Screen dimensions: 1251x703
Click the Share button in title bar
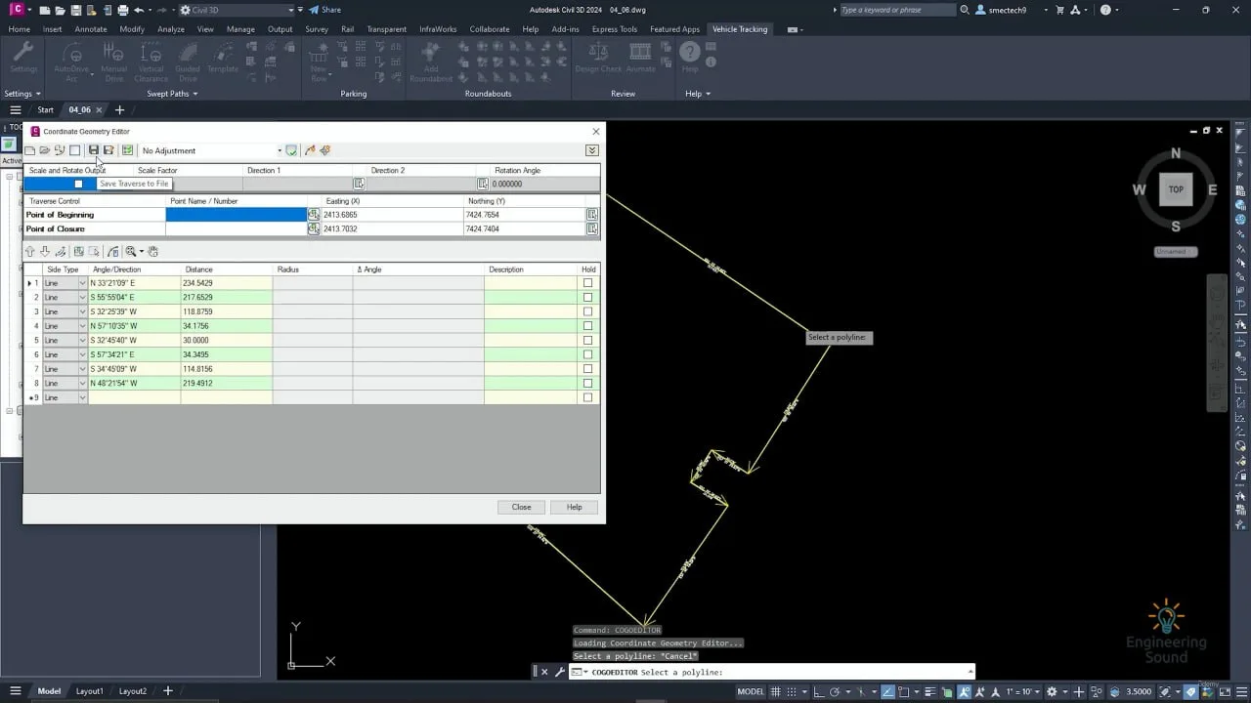[x=324, y=10]
